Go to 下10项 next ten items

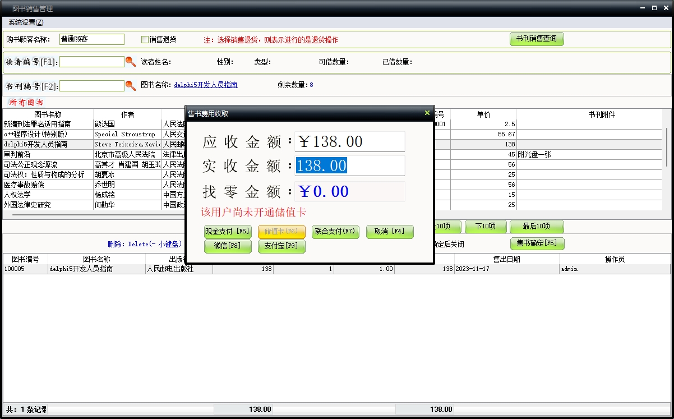pyautogui.click(x=486, y=227)
